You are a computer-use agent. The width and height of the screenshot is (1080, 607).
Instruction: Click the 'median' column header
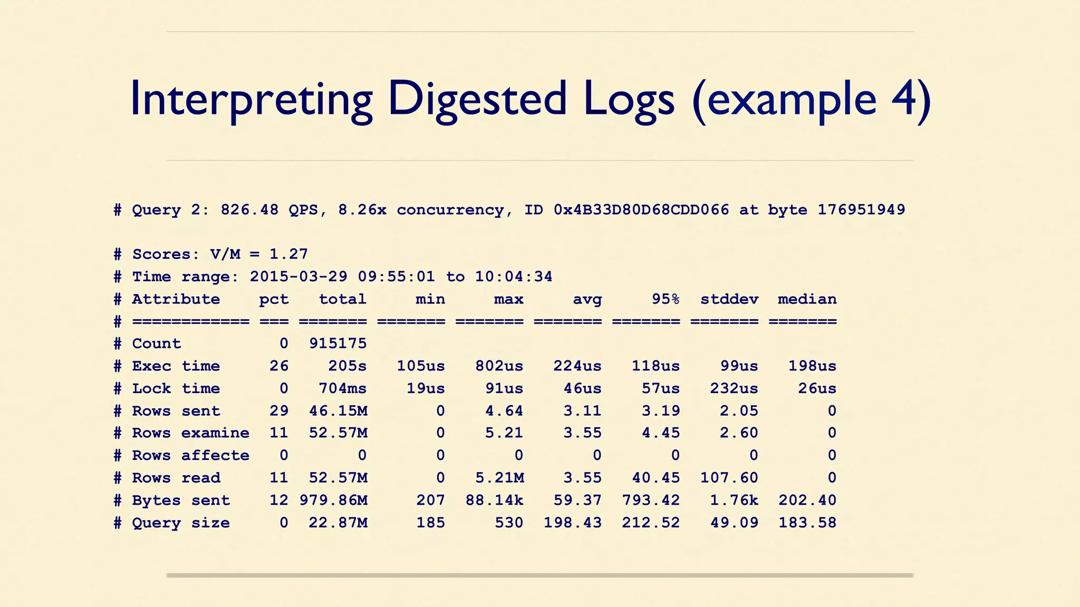[807, 299]
